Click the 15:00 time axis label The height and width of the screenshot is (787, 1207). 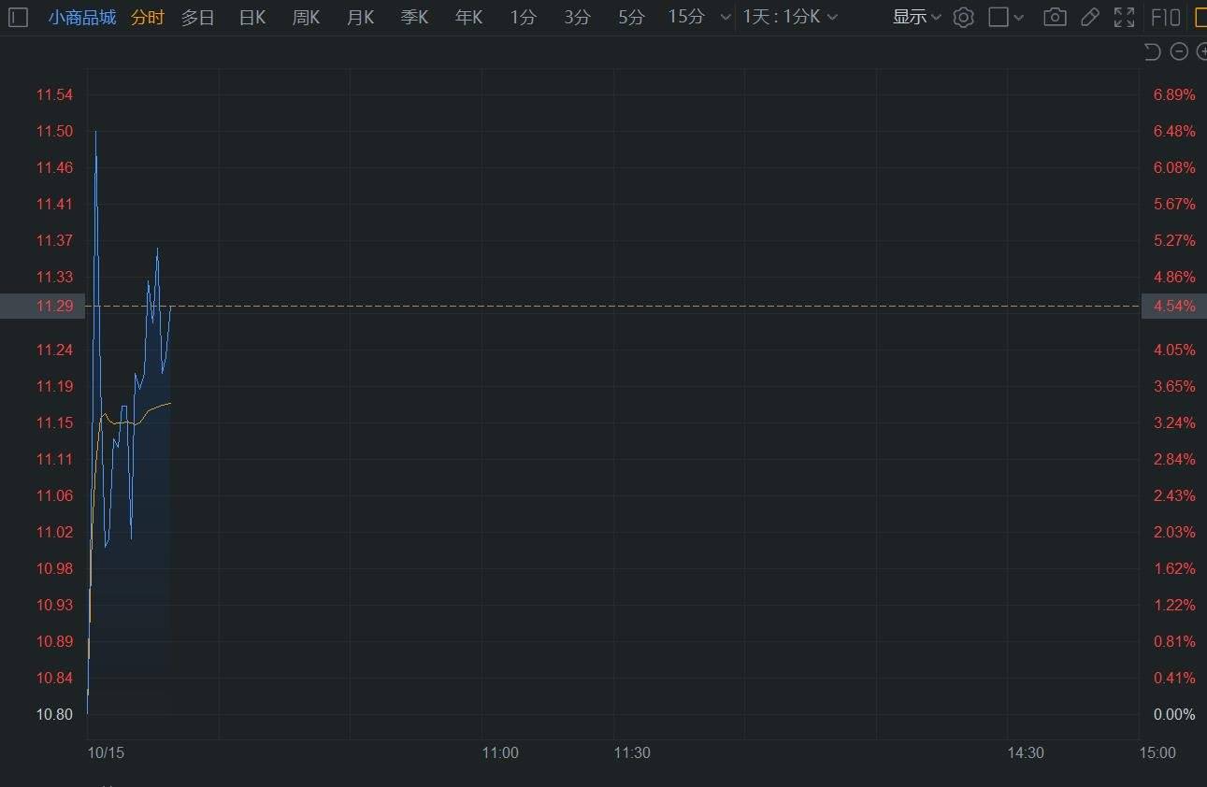tap(1157, 752)
